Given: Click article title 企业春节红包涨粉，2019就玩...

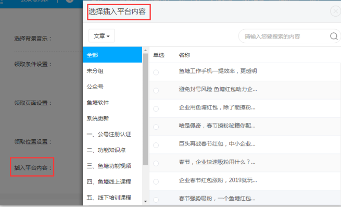Looking at the screenshot, I should click(x=218, y=180).
